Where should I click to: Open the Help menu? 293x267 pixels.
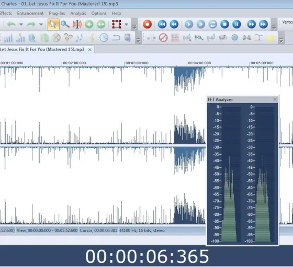tap(116, 14)
